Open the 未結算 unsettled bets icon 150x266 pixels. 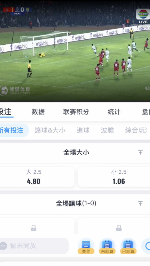[107, 246]
